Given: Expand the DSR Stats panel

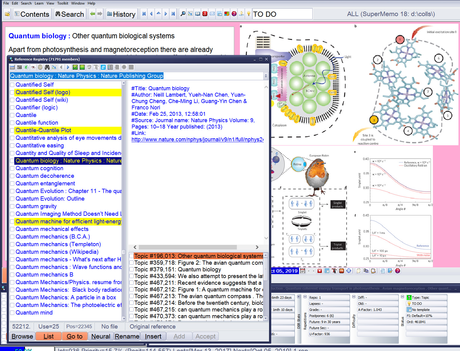Looking at the screenshot, I should pyautogui.click(x=299, y=297).
